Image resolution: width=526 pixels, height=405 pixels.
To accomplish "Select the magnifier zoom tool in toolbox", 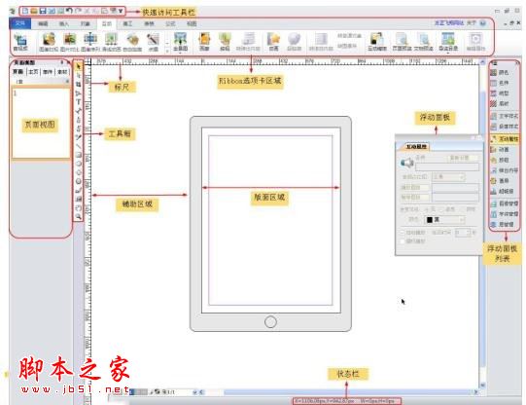I will [x=79, y=216].
